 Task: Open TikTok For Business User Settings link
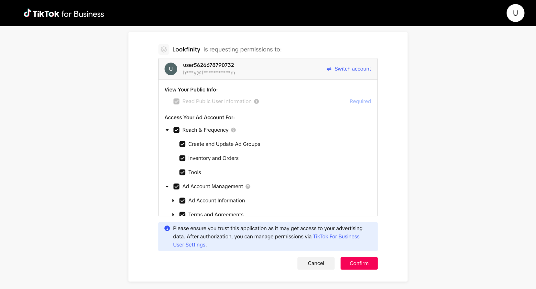tap(336, 237)
